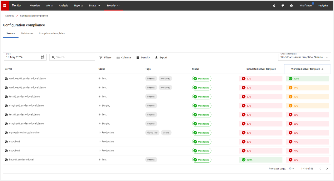Open the calendar date picker icon
The width and height of the screenshot is (334, 181).
[43, 57]
